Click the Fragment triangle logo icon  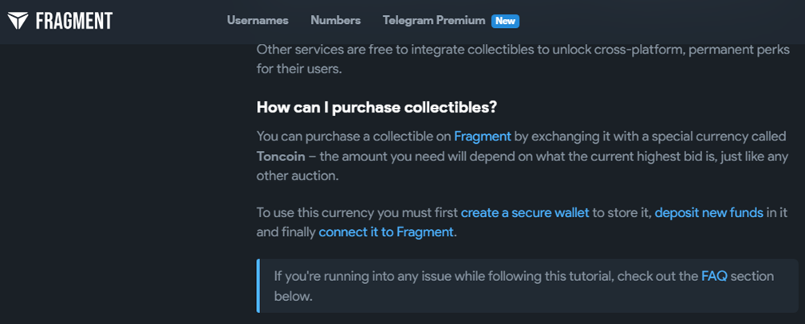[x=18, y=21]
